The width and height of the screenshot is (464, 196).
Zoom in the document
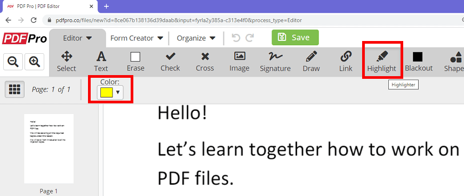34,61
